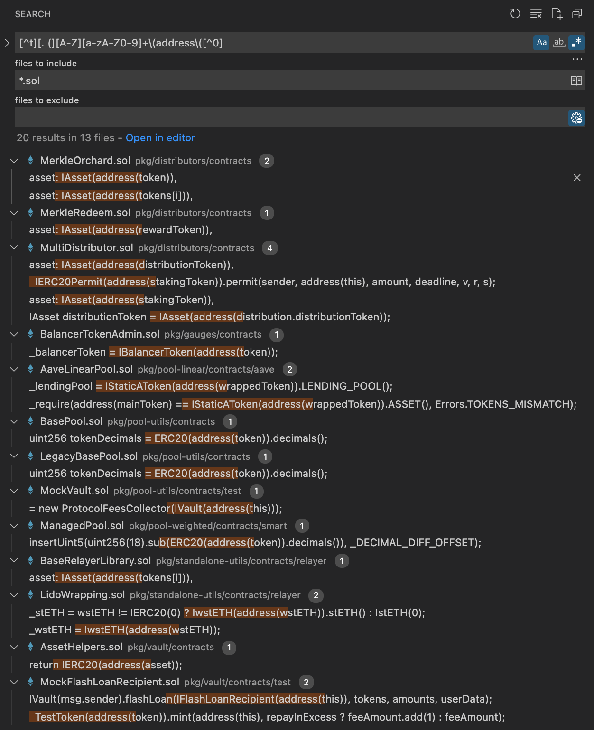Click the Solidity icon beside MockFlashLoanRecipient.sol
This screenshot has height=730, width=594.
point(30,682)
